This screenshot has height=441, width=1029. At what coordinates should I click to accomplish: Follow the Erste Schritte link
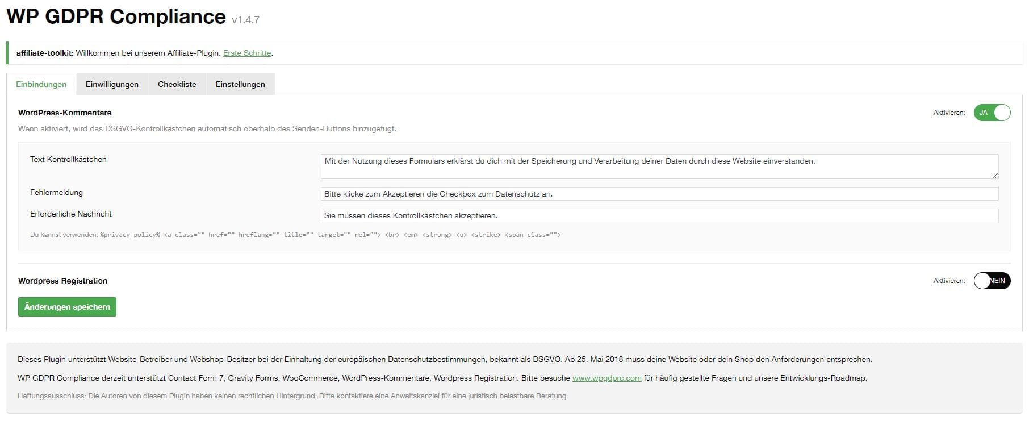[x=247, y=53]
